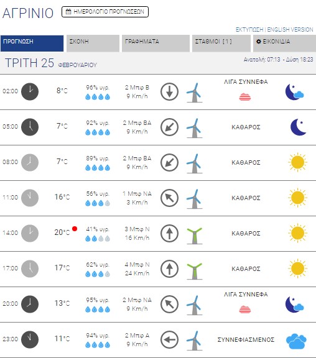Click the 02:00 dark clock icon
316x358 pixels.
point(30,91)
